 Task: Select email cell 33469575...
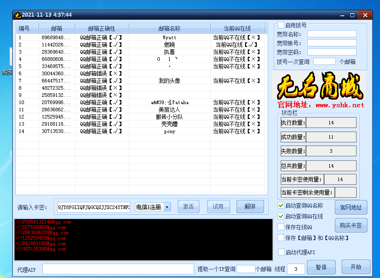click(56, 66)
